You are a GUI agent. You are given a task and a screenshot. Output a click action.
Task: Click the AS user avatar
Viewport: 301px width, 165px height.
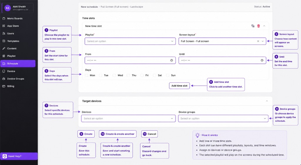click(7, 8)
